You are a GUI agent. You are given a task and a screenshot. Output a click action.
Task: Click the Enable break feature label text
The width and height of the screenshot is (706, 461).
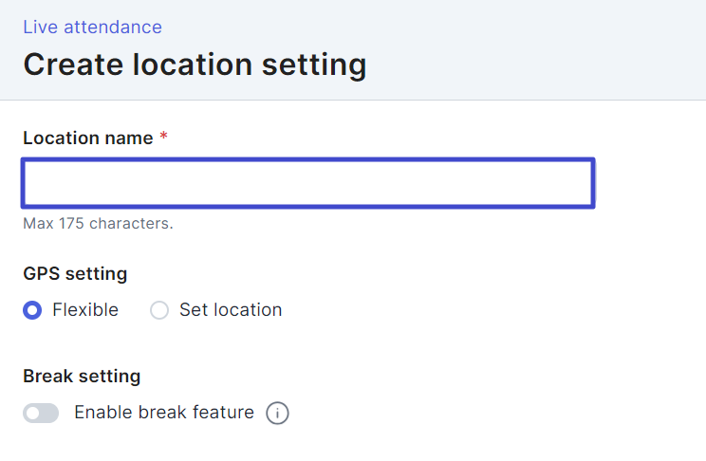164,413
